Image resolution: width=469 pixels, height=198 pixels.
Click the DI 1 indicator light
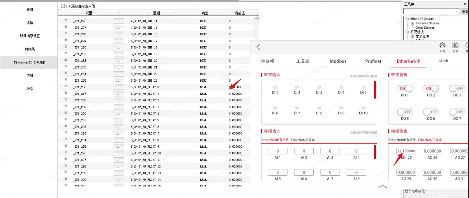[x=275, y=87]
